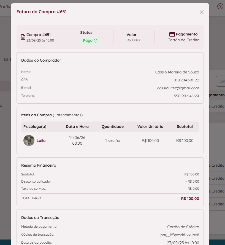Click the phone number +5561992146651

[x=185, y=96]
